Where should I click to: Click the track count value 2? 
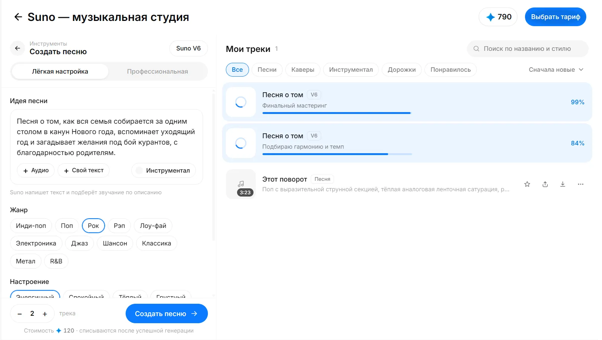point(32,313)
